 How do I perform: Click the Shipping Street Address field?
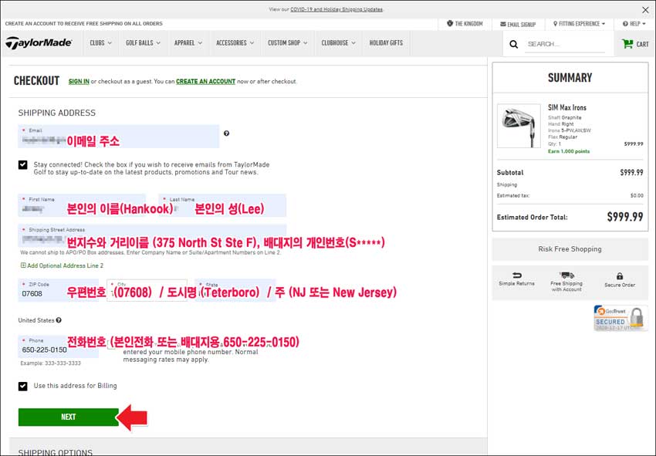(x=152, y=235)
